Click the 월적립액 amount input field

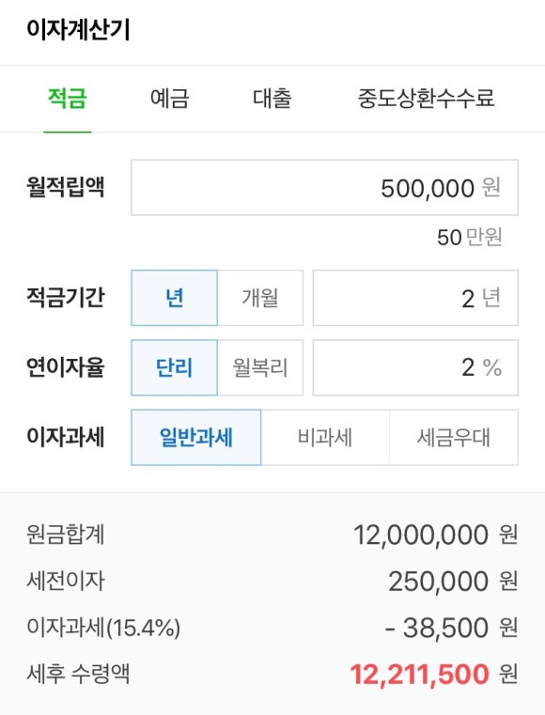325,187
